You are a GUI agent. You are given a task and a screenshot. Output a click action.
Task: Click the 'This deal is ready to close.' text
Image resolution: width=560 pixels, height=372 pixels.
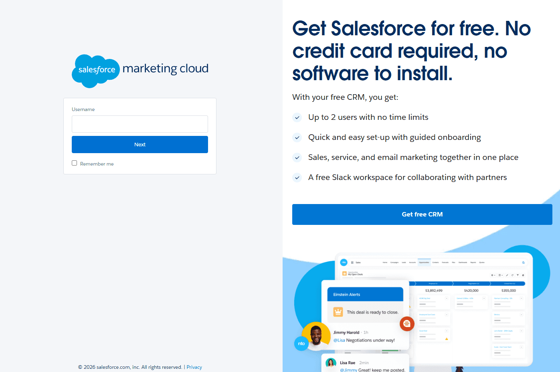click(372, 312)
